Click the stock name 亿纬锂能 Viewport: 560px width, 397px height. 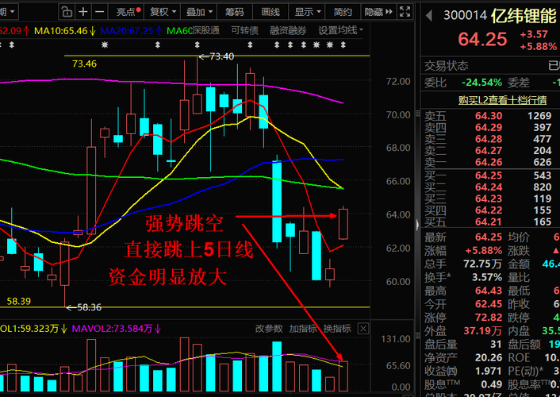click(x=524, y=16)
